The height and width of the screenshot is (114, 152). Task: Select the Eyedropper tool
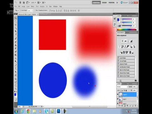(16, 35)
